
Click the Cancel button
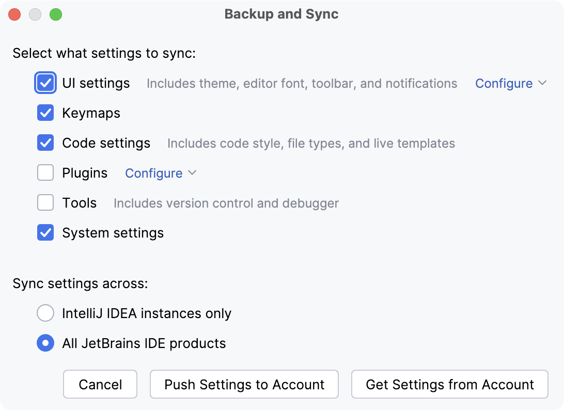click(x=100, y=384)
